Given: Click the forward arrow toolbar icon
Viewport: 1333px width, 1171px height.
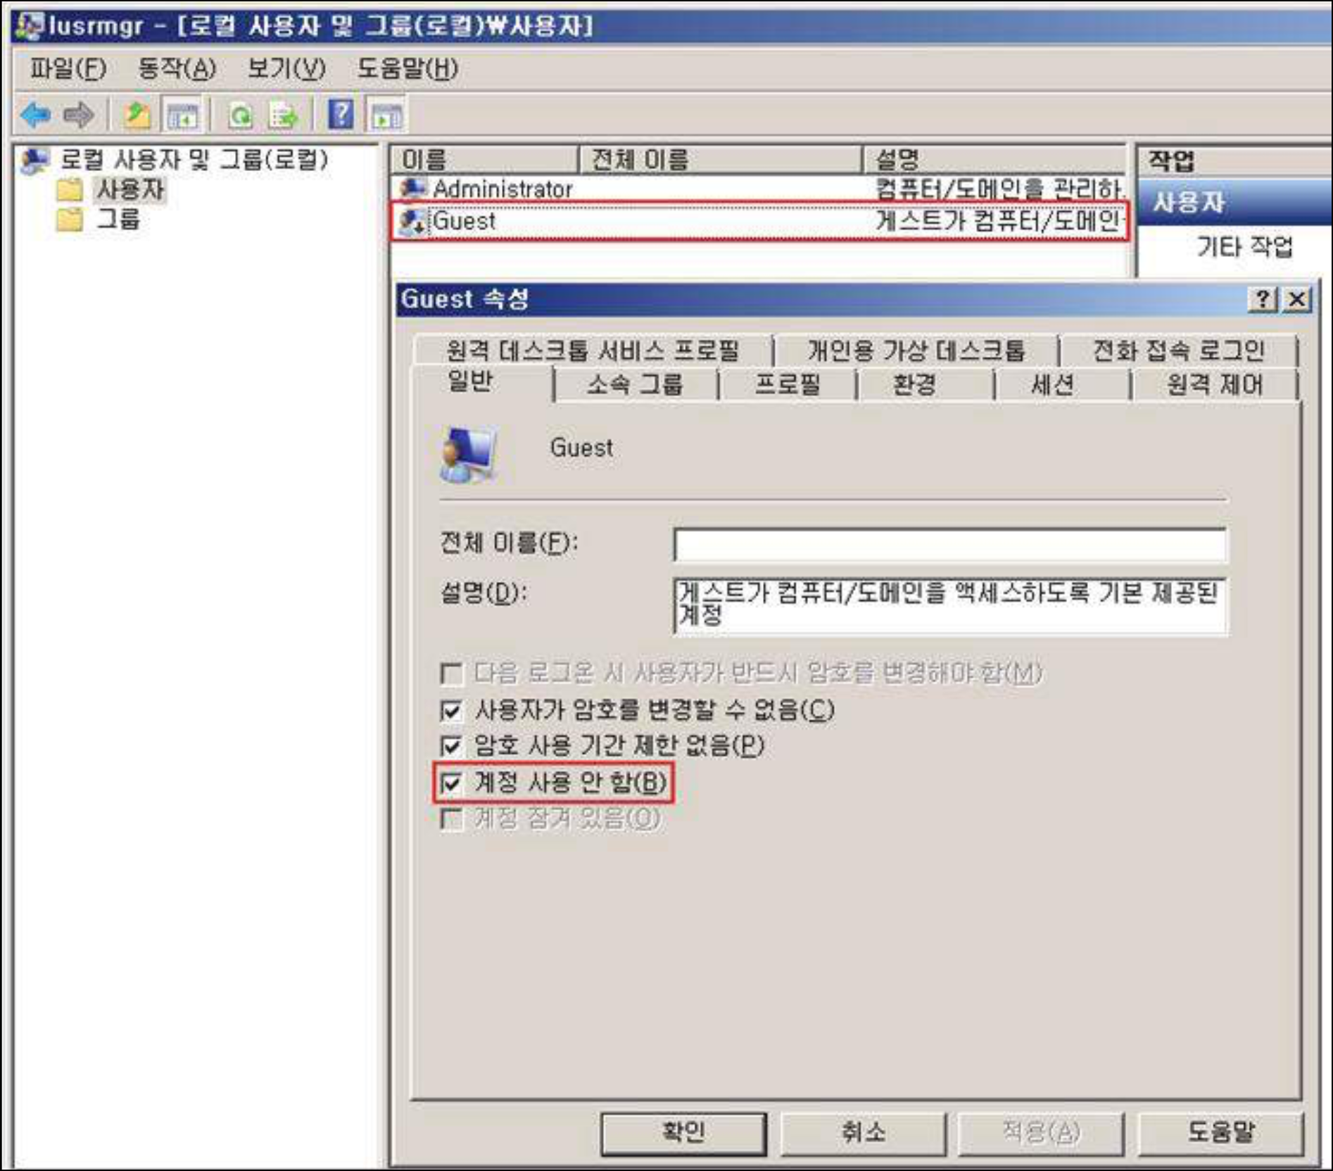Looking at the screenshot, I should [x=78, y=115].
